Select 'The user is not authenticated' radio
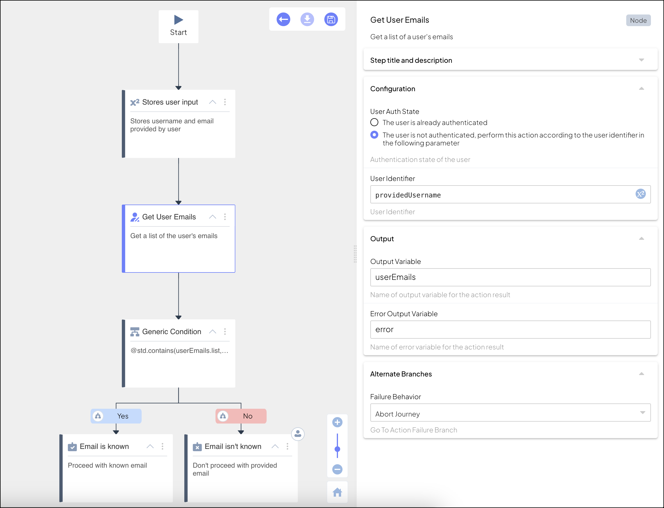The width and height of the screenshot is (664, 508). pyautogui.click(x=374, y=135)
